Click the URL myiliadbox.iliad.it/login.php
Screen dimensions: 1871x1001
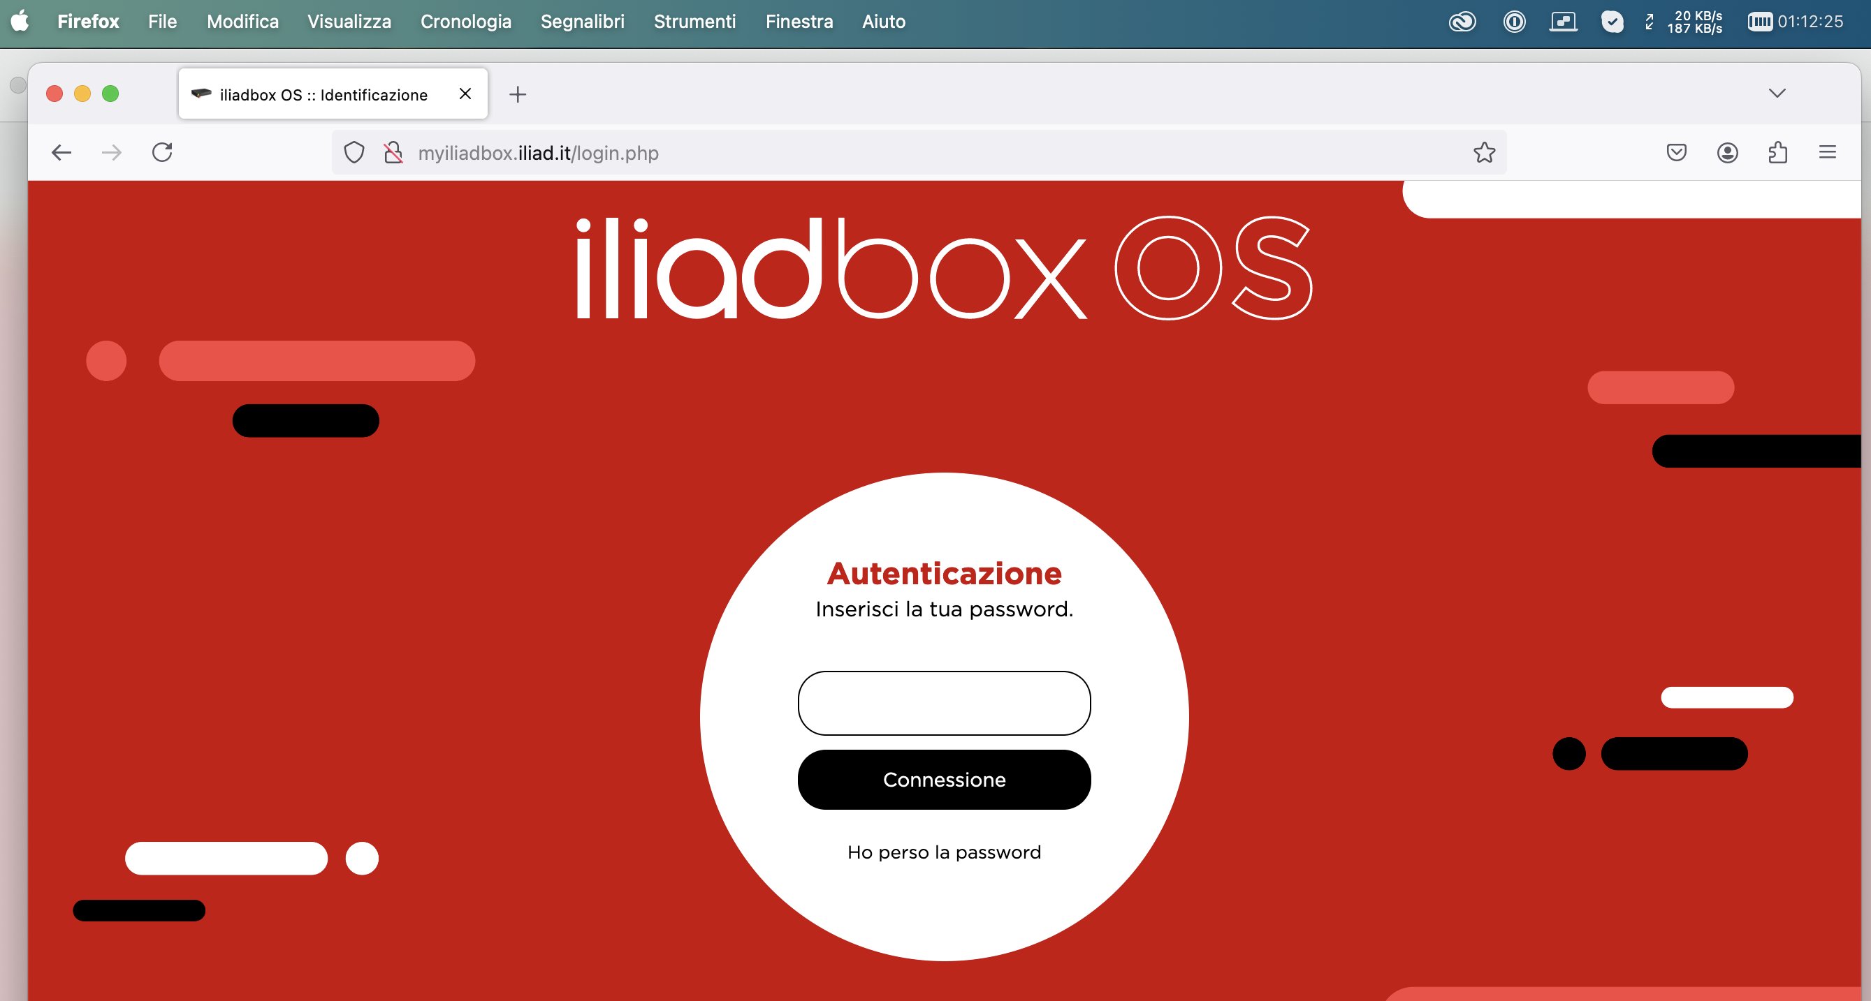coord(538,153)
